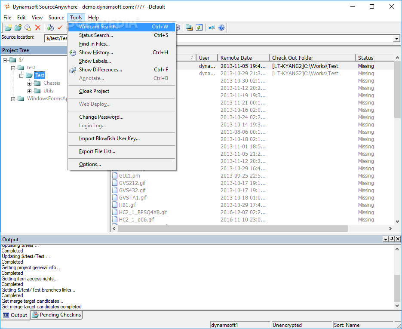Pin the Output panel
402x329 pixels.
pos(392,239)
